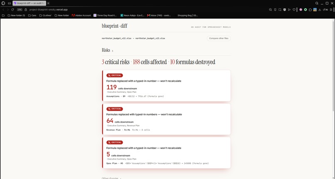Select the 'Opex Plan · H5' cell reference
Viewport: 335px width, 179px height.
pos(115,163)
